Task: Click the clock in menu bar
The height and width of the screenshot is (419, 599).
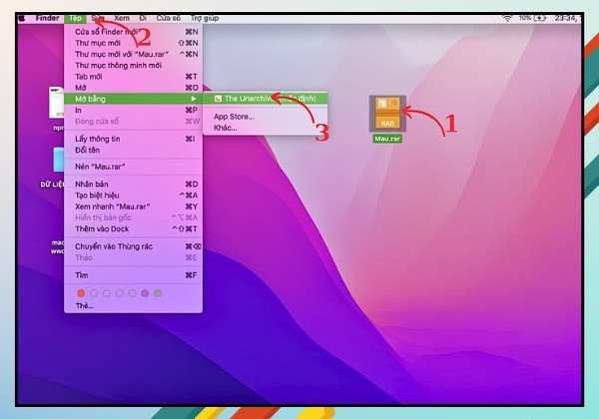Action: (566, 18)
